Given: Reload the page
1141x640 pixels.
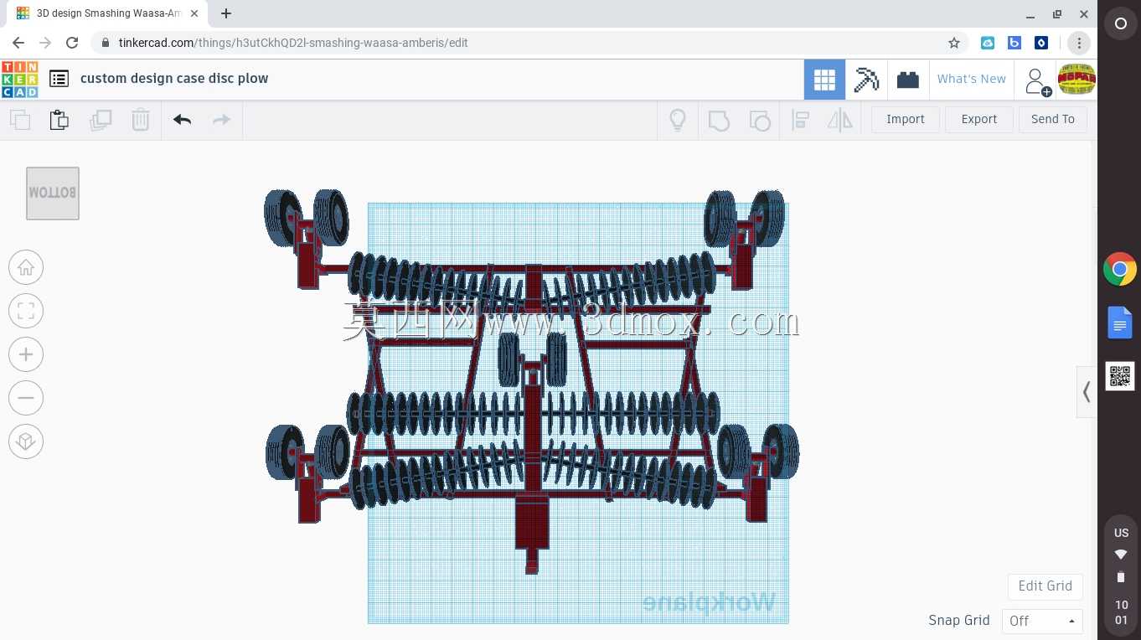Looking at the screenshot, I should point(72,43).
